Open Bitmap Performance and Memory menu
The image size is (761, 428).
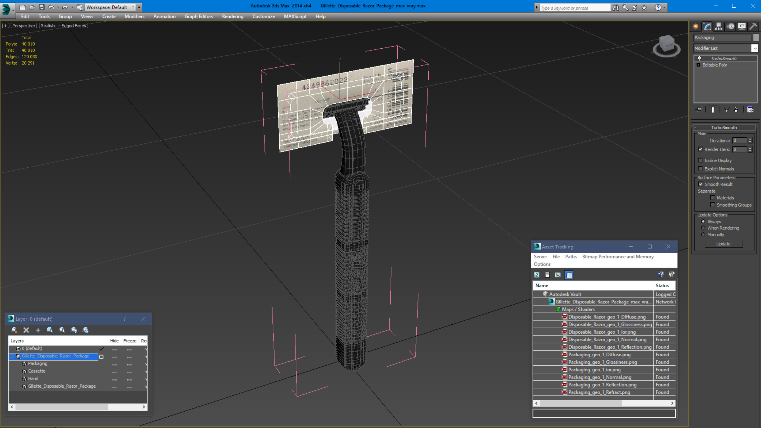[618, 257]
